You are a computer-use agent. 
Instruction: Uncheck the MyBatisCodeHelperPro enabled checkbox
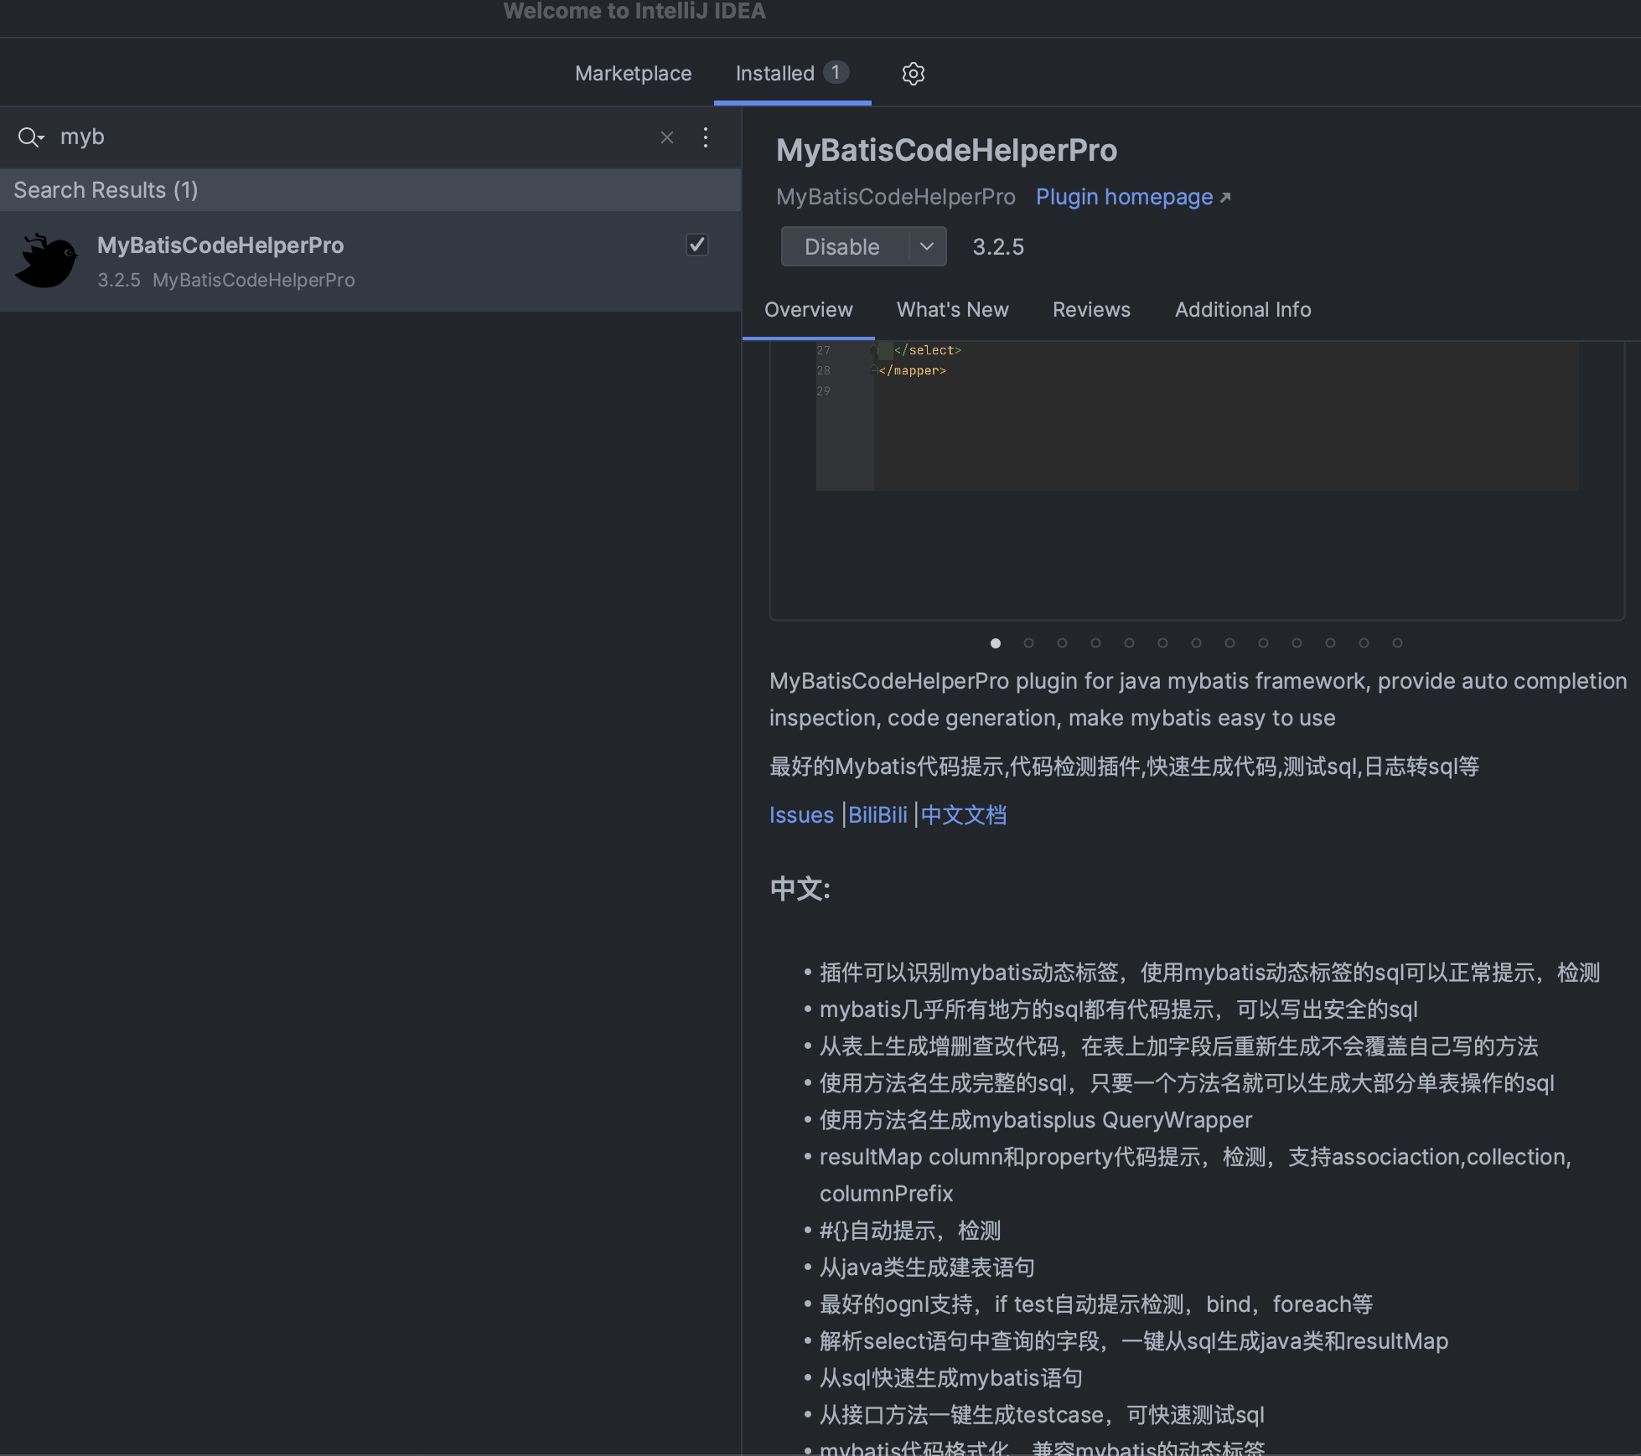point(696,245)
